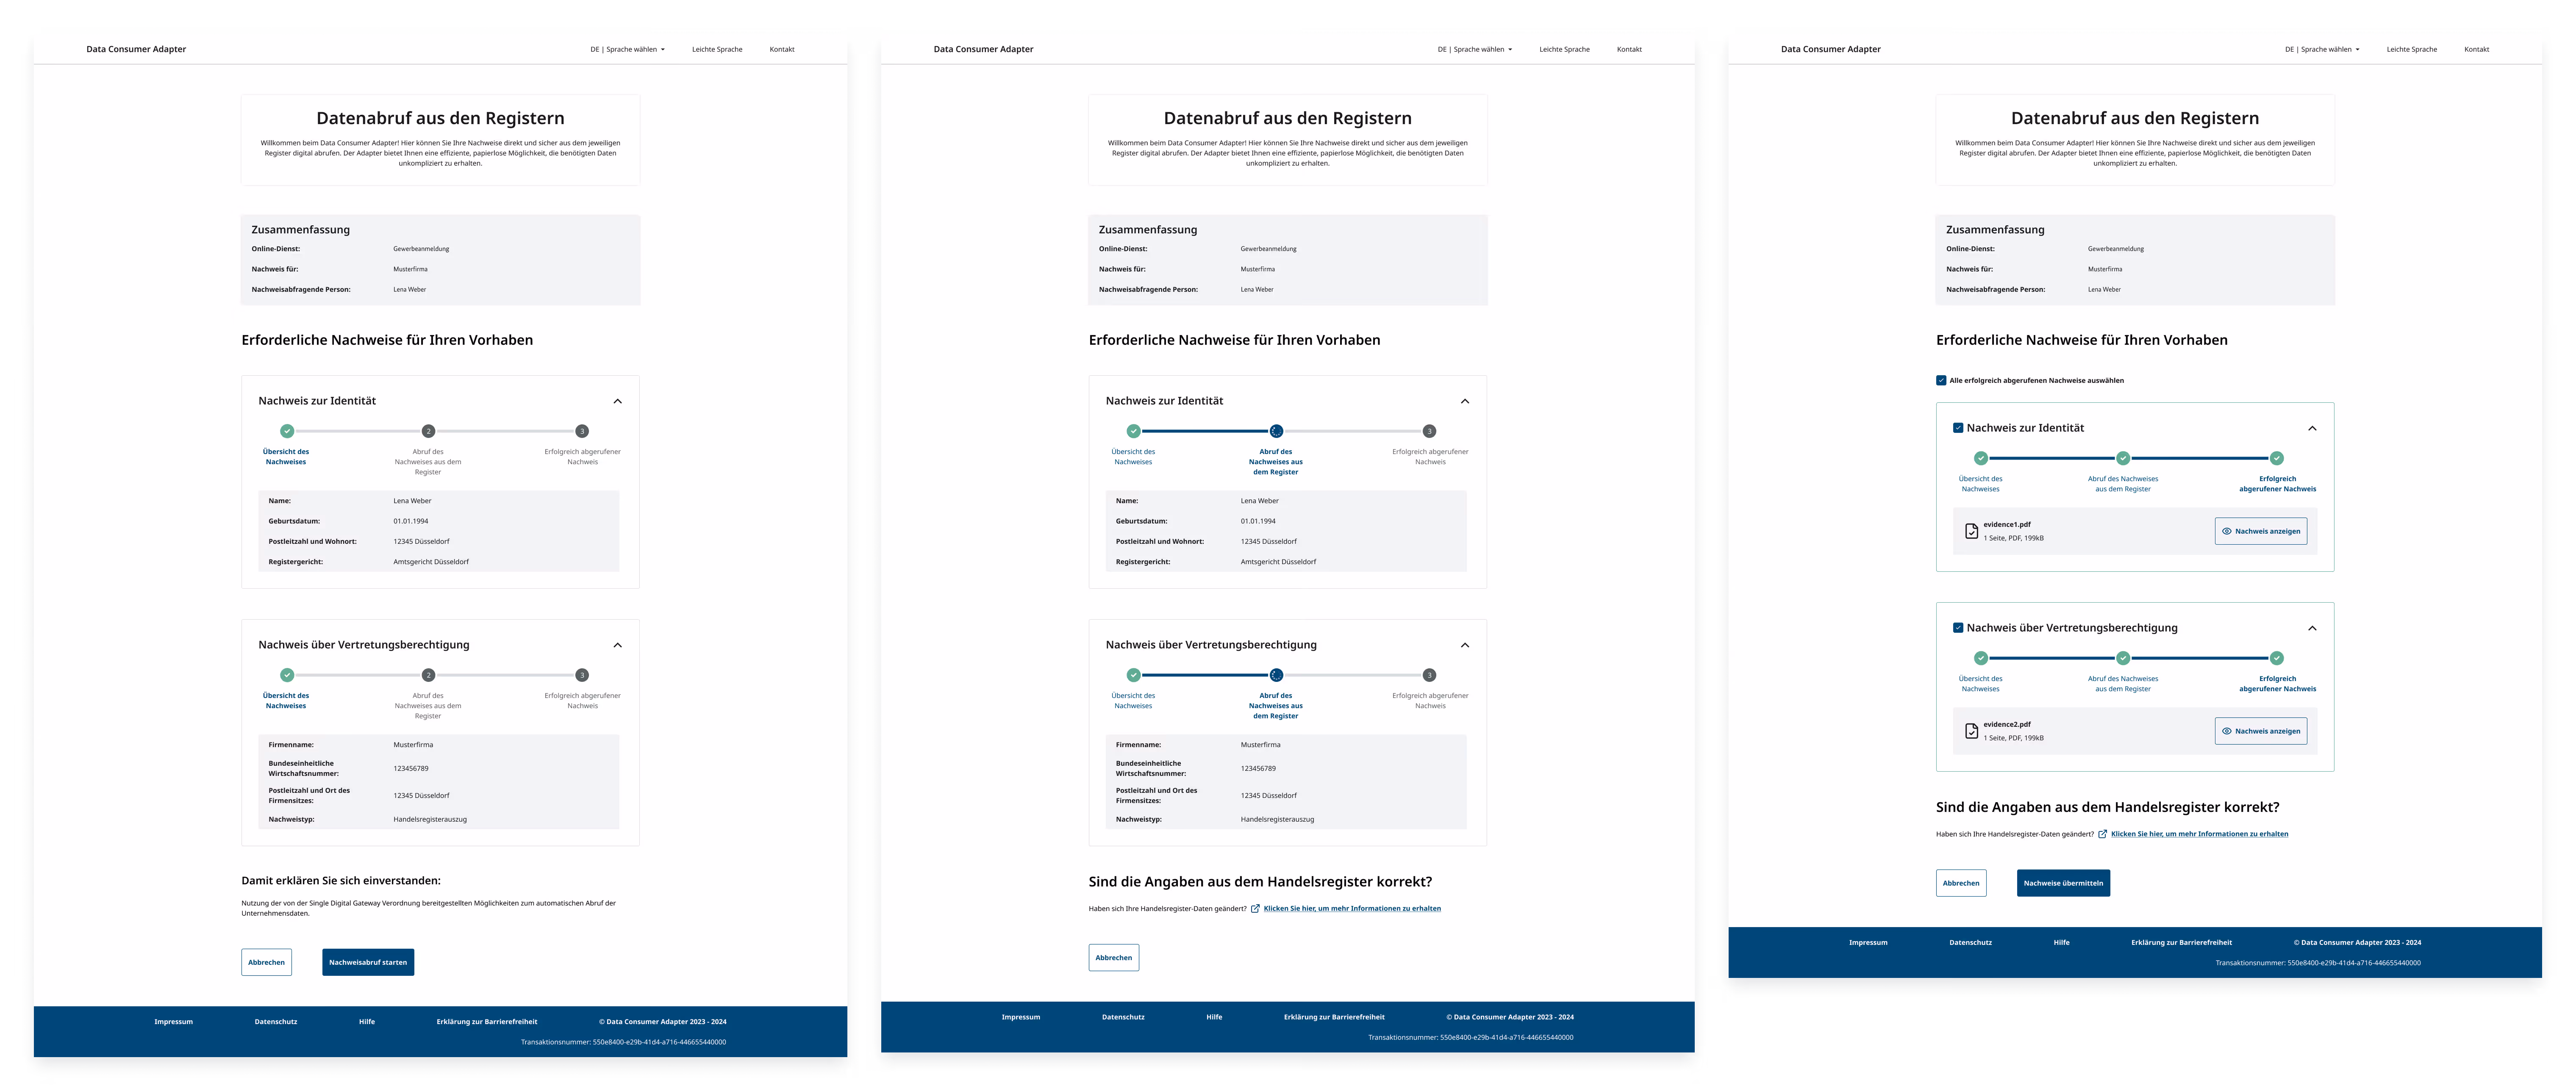Open 'Kontakt' in the right screen header
Viewport: 2576px width, 1091px height.
(2476, 49)
